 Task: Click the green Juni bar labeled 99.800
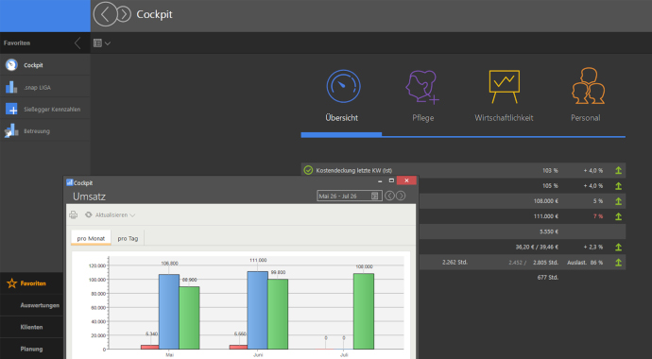click(x=278, y=314)
